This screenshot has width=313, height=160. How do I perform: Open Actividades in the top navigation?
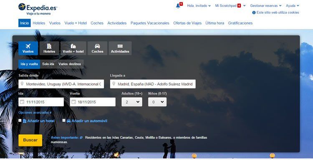pyautogui.click(x=117, y=23)
